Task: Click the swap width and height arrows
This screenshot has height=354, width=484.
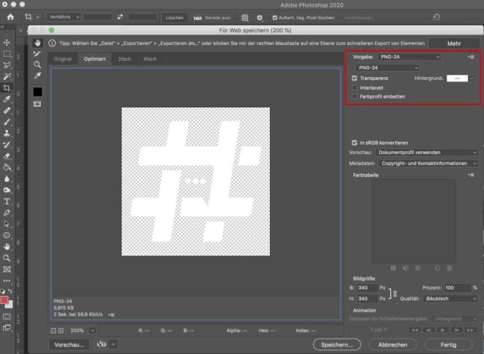Action: coord(120,17)
